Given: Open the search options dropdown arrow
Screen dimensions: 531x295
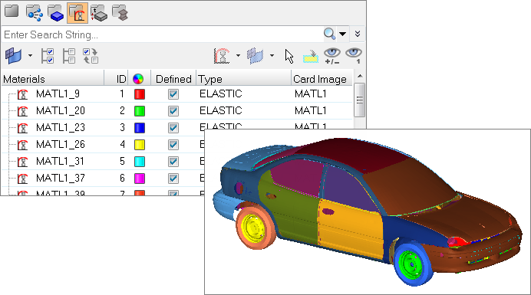Looking at the screenshot, I should click(x=342, y=34).
